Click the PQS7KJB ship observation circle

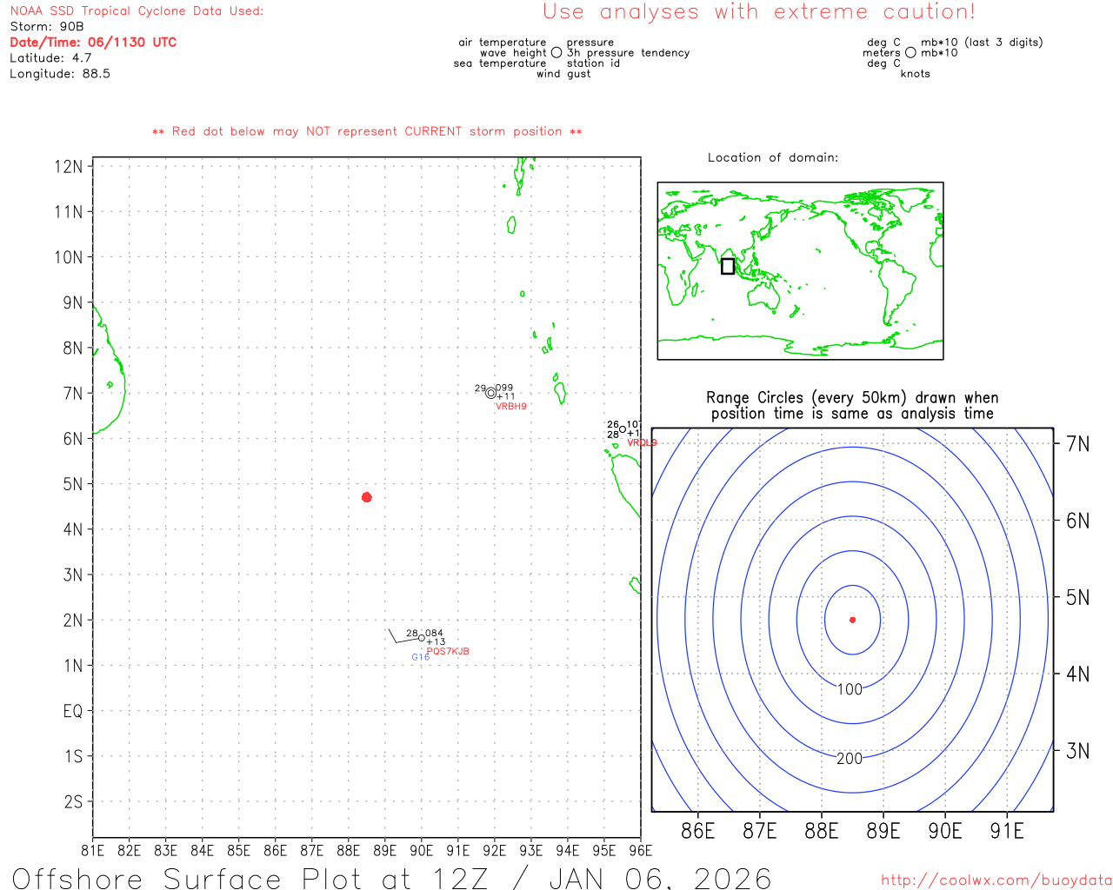pos(422,638)
